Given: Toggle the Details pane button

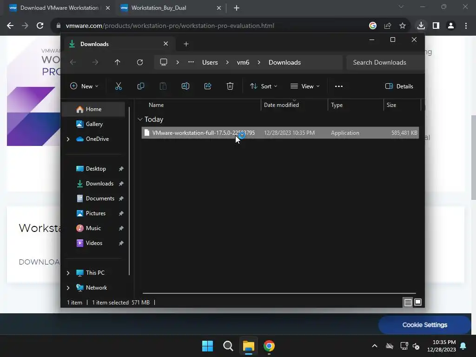Looking at the screenshot, I should [399, 86].
